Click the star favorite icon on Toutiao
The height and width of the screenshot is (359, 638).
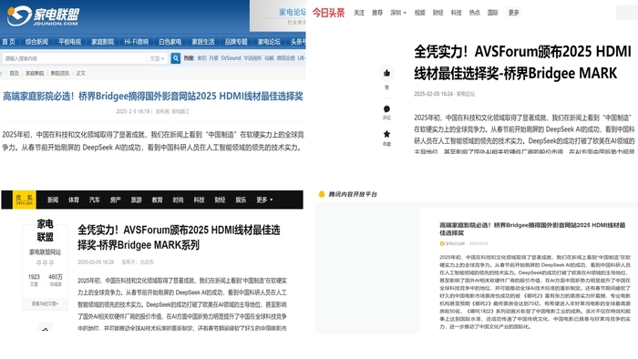386,134
